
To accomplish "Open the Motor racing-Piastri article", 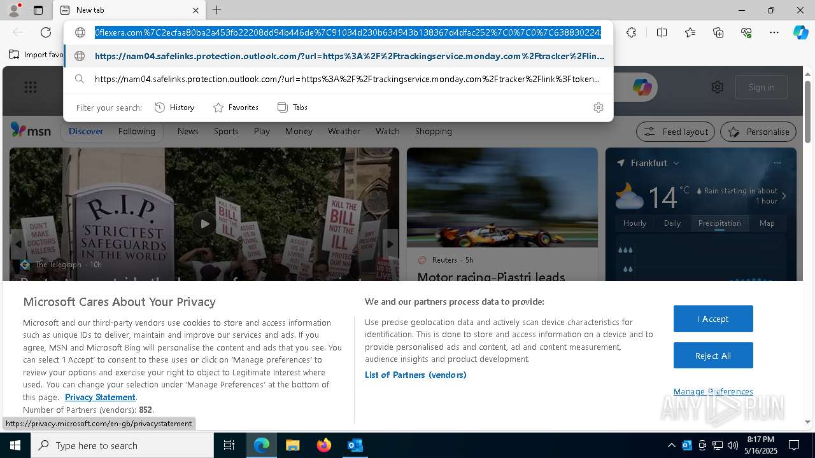I will pos(491,277).
